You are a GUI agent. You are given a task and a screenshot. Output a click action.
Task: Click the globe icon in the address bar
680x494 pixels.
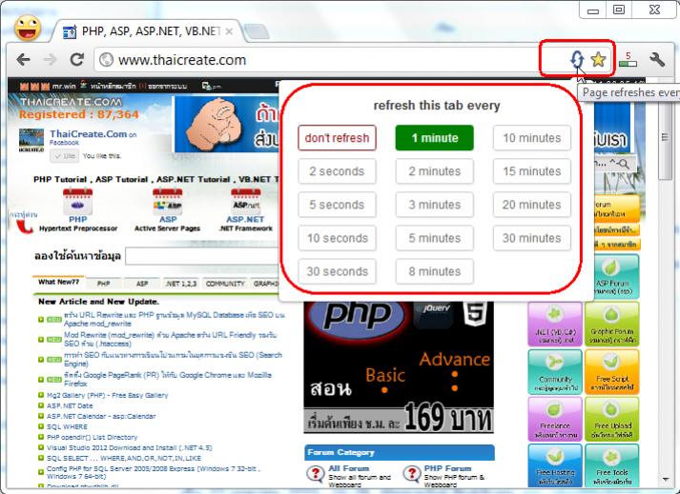point(106,60)
